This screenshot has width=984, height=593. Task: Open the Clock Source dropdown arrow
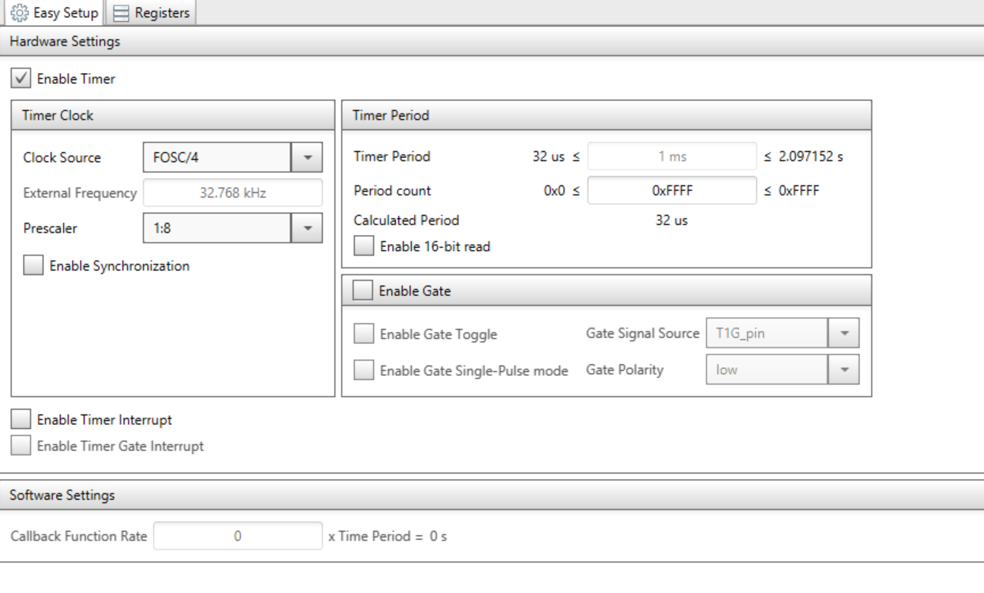click(307, 157)
